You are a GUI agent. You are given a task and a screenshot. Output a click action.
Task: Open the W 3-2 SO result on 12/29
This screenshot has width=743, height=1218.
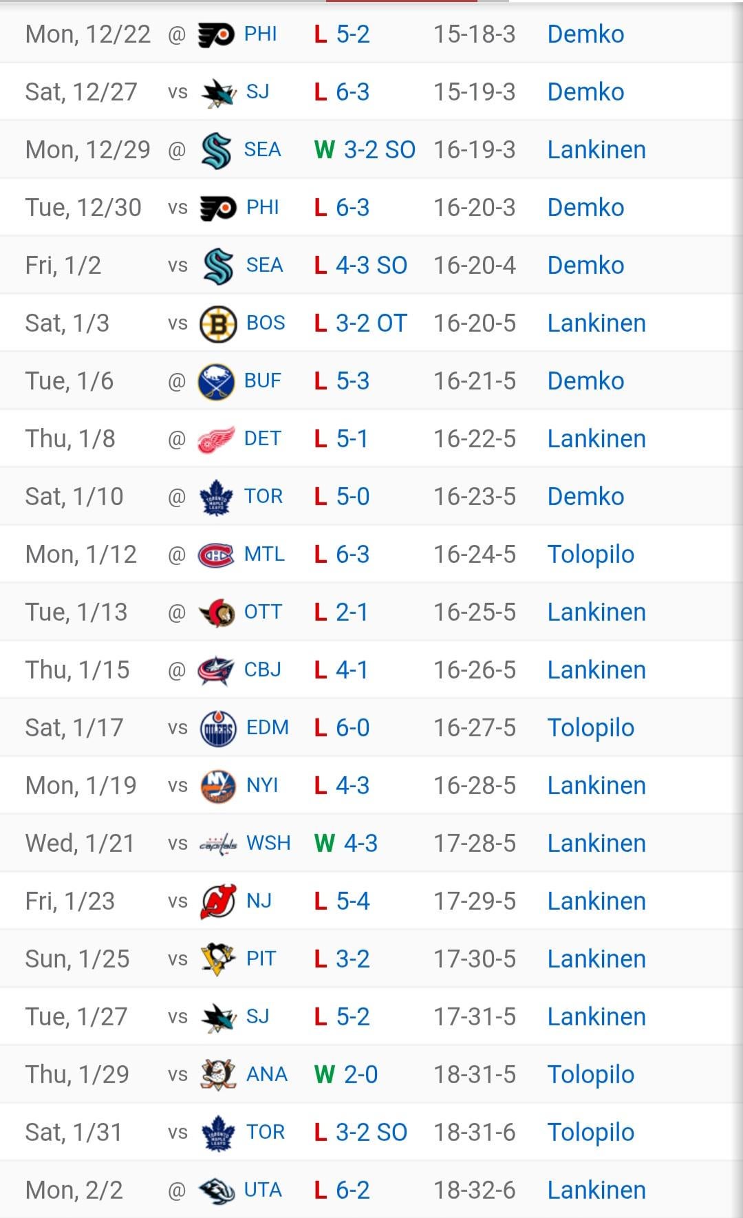[365, 150]
